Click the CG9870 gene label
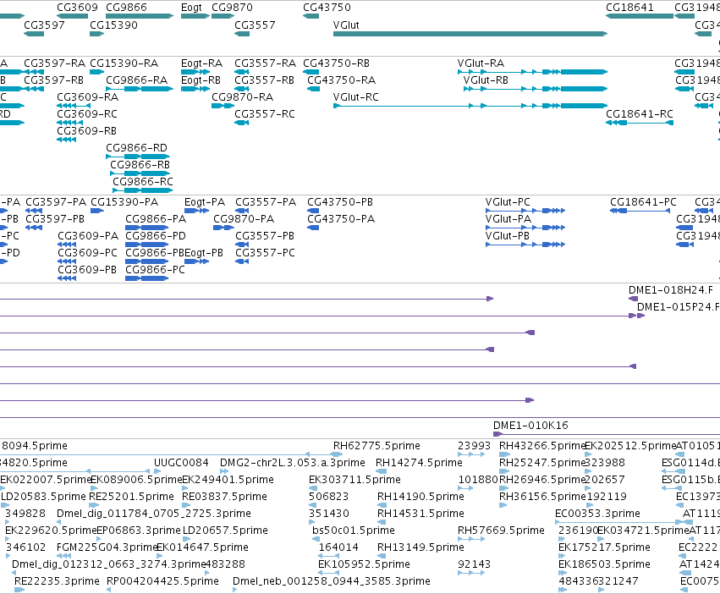The width and height of the screenshot is (720, 594). pos(232,8)
